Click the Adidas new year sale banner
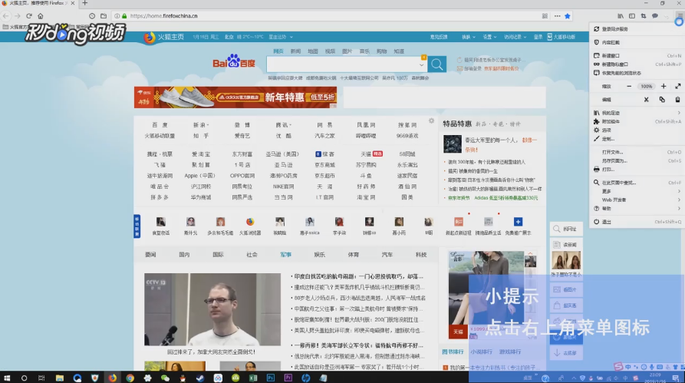The image size is (685, 383). pos(235,97)
